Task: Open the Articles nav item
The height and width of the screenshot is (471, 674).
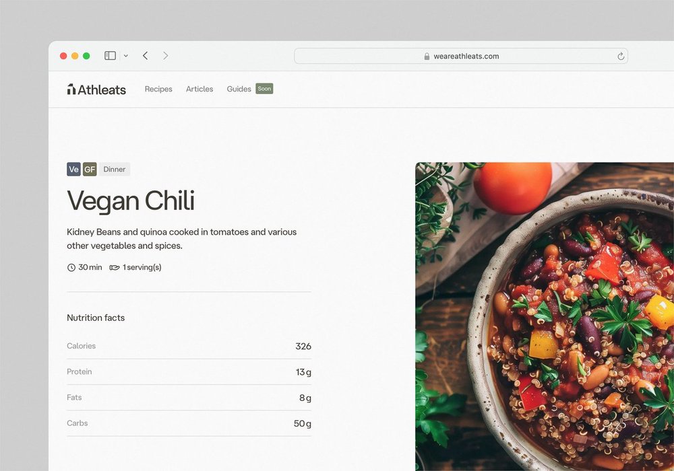Action: [200, 89]
